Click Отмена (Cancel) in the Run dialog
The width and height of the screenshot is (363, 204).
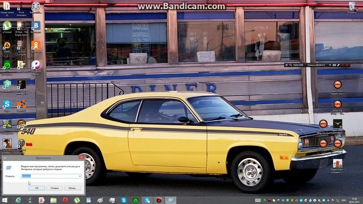click(x=54, y=188)
